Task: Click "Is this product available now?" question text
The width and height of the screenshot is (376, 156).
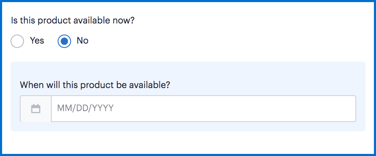Action: (x=73, y=21)
